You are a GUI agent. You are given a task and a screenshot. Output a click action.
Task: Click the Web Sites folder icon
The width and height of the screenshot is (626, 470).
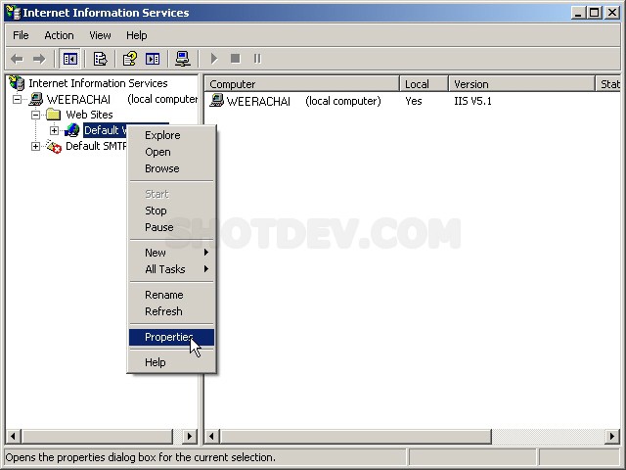pos(53,115)
